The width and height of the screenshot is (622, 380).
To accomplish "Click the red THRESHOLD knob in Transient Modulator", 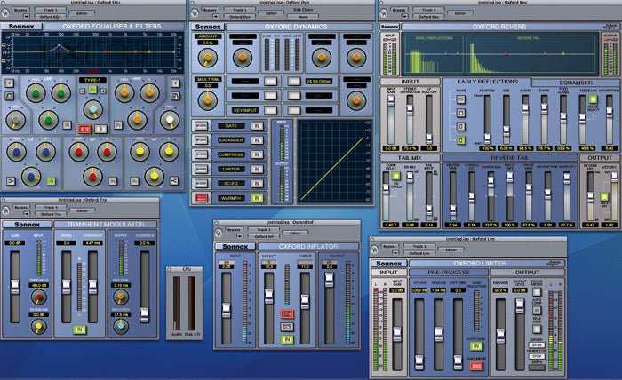I will click(39, 297).
